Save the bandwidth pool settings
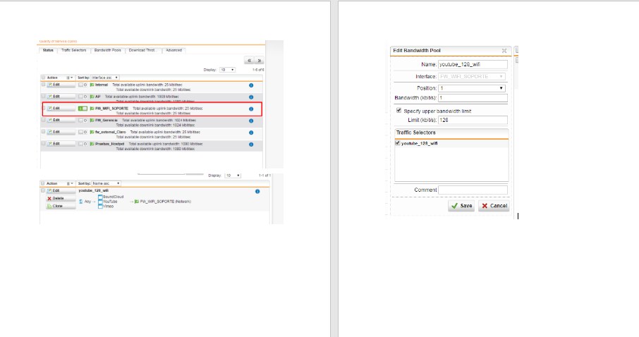 coord(461,206)
